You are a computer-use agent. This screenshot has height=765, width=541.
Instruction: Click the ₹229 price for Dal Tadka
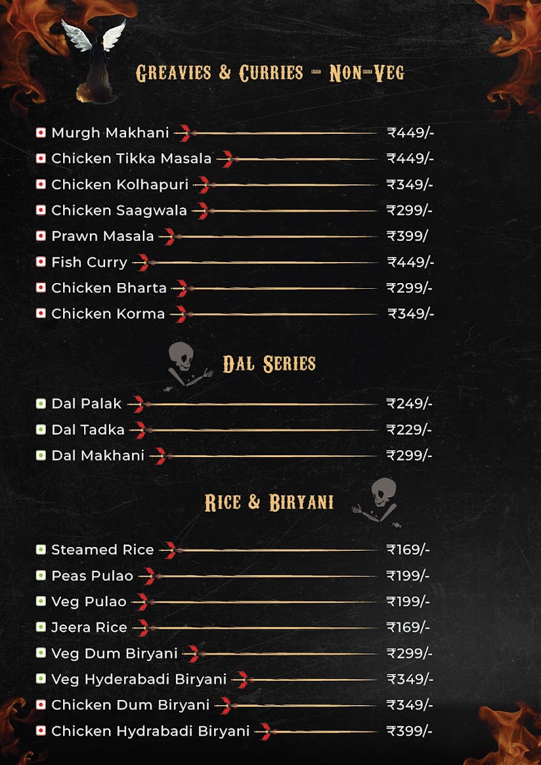(409, 430)
